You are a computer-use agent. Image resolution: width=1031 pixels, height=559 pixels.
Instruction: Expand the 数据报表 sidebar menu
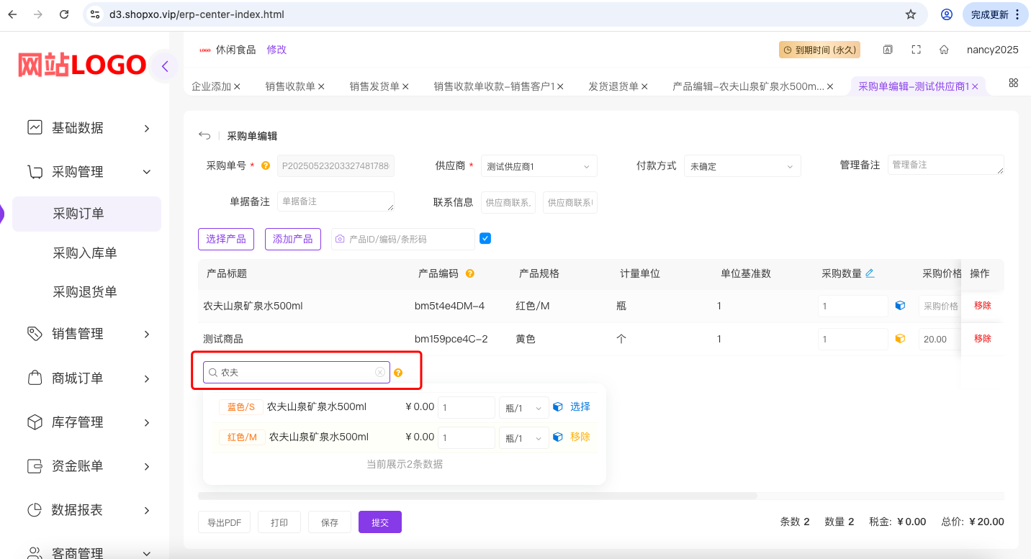[x=89, y=510]
